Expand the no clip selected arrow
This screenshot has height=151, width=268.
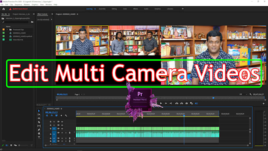pyautogui.click(x=52, y=19)
